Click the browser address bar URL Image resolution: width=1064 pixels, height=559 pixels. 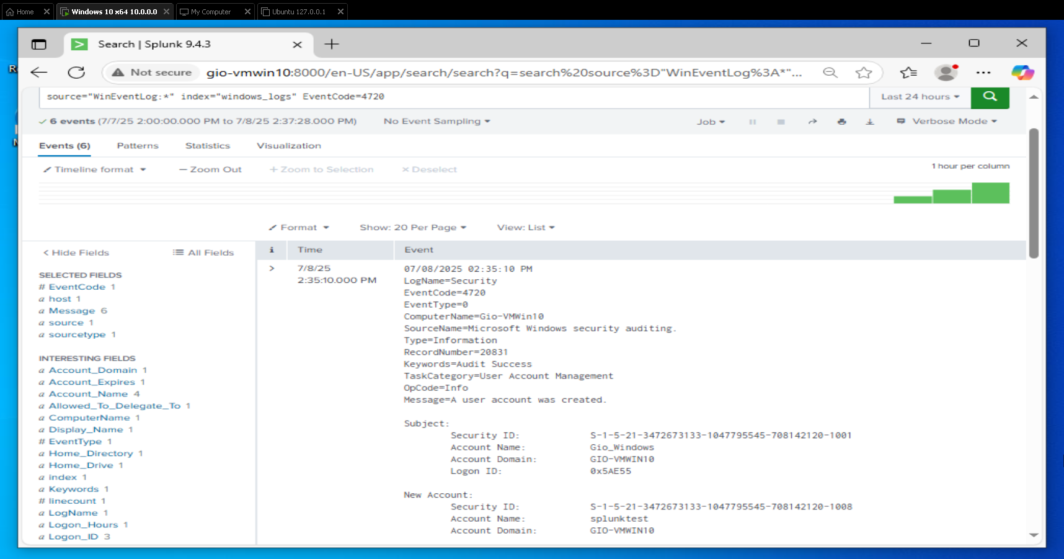click(x=503, y=73)
